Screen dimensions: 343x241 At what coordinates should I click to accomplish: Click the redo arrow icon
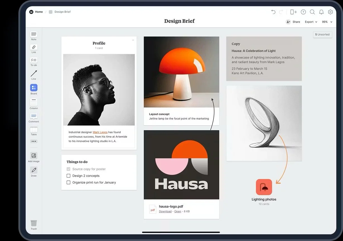tap(281, 12)
